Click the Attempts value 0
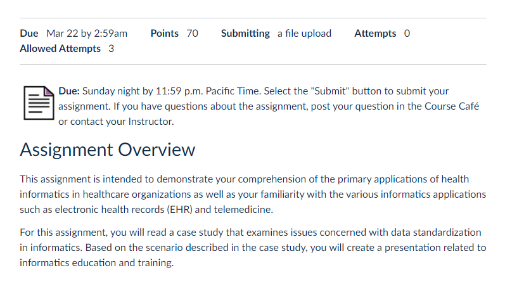The height and width of the screenshot is (282, 524). [407, 34]
